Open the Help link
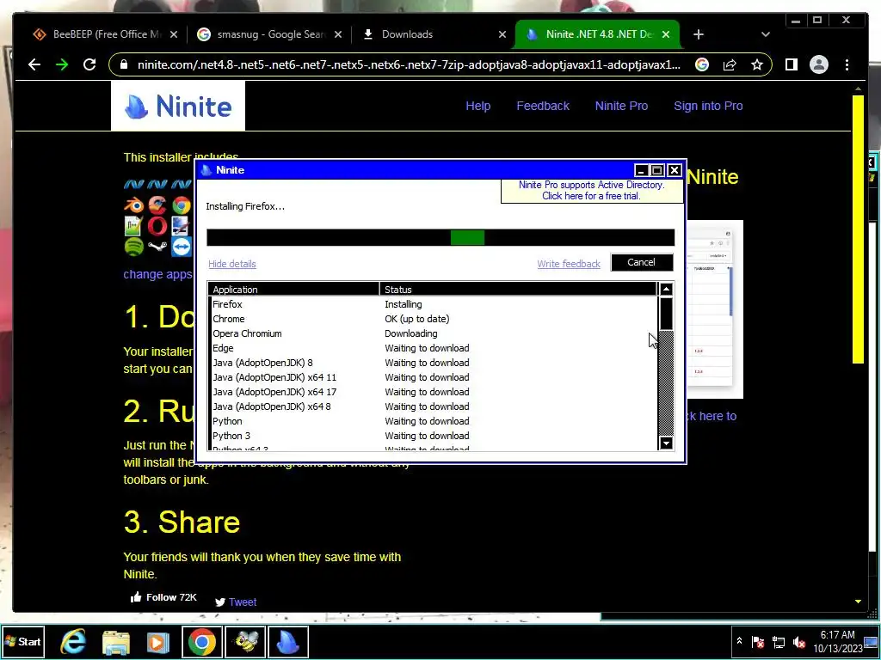Screen dimensions: 881x660 coord(477,106)
